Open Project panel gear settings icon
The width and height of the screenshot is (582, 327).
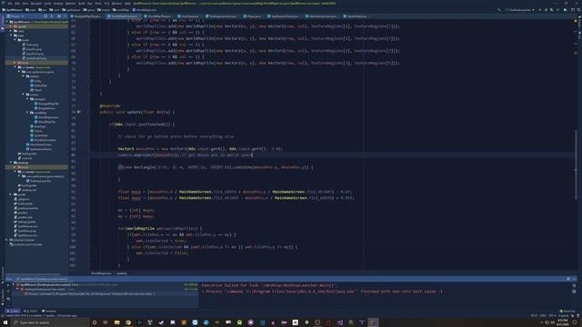click(58, 16)
